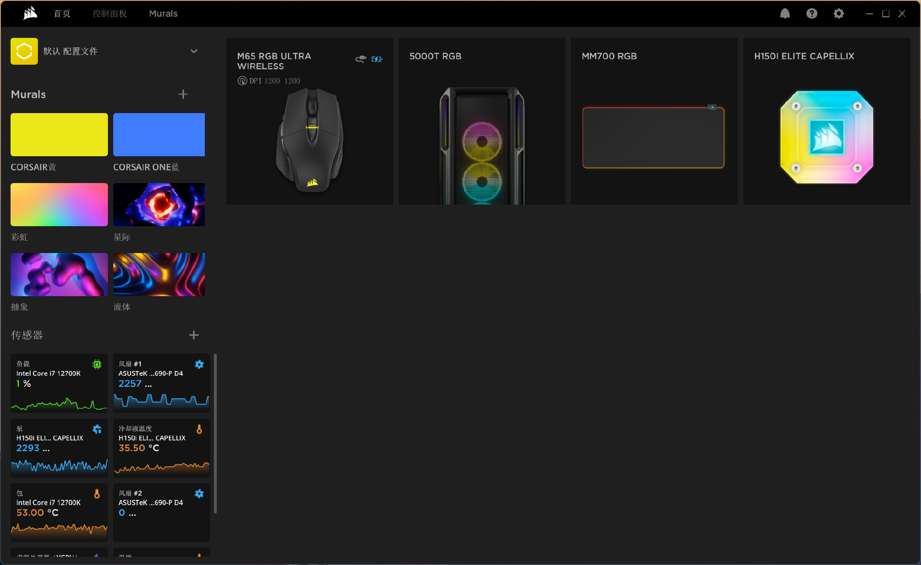The image size is (921, 565).
Task: Select the CORSAIR黄 yellow mural swatch
Action: click(59, 135)
